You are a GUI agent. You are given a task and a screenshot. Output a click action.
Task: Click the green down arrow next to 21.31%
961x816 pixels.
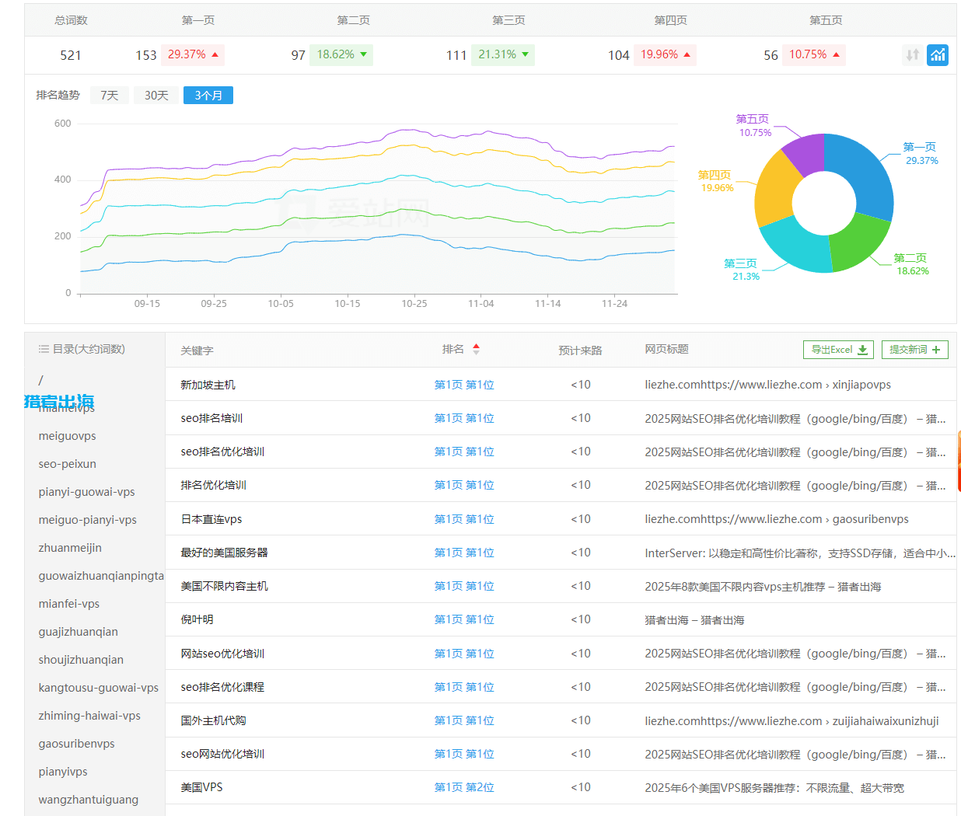[527, 55]
